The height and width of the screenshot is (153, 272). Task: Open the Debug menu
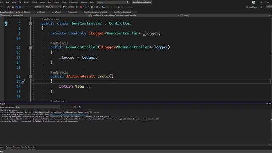point(42,2)
